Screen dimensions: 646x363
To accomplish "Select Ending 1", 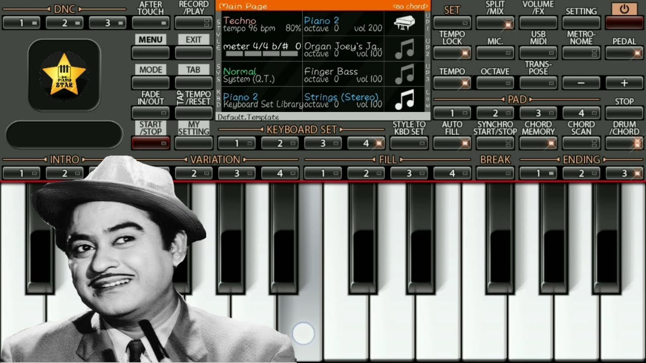I will (539, 173).
